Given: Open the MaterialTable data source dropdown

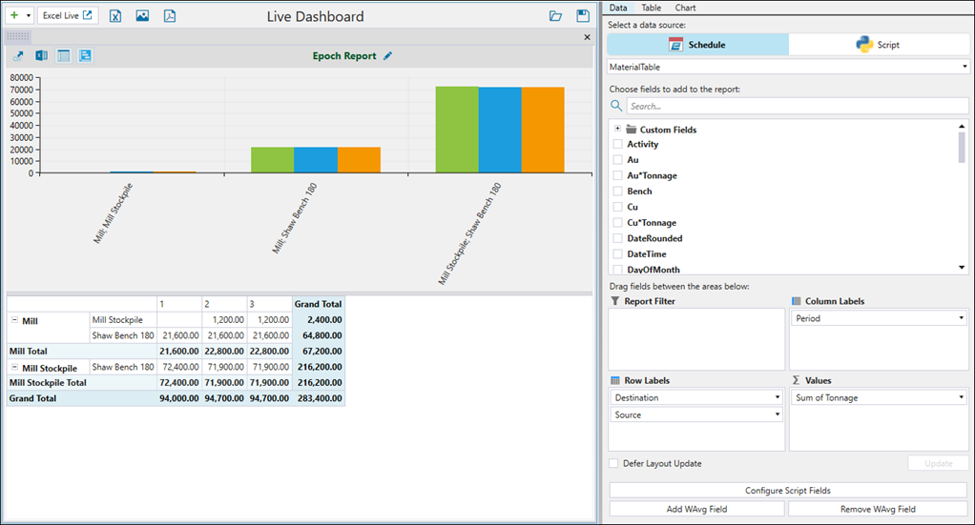Looking at the screenshot, I should 789,68.
